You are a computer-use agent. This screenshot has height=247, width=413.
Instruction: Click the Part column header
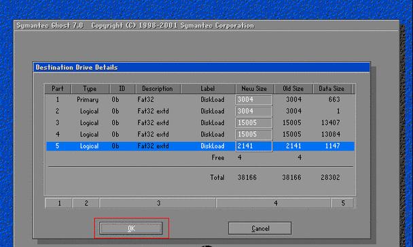58,89
